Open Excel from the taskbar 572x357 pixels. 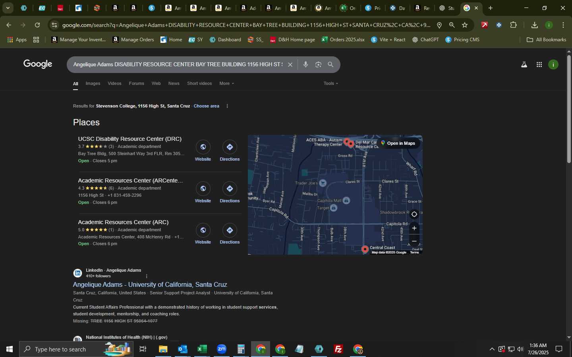pos(202,349)
